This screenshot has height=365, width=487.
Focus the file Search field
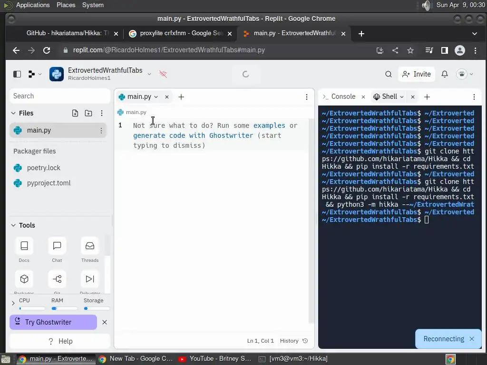pyautogui.click(x=60, y=96)
